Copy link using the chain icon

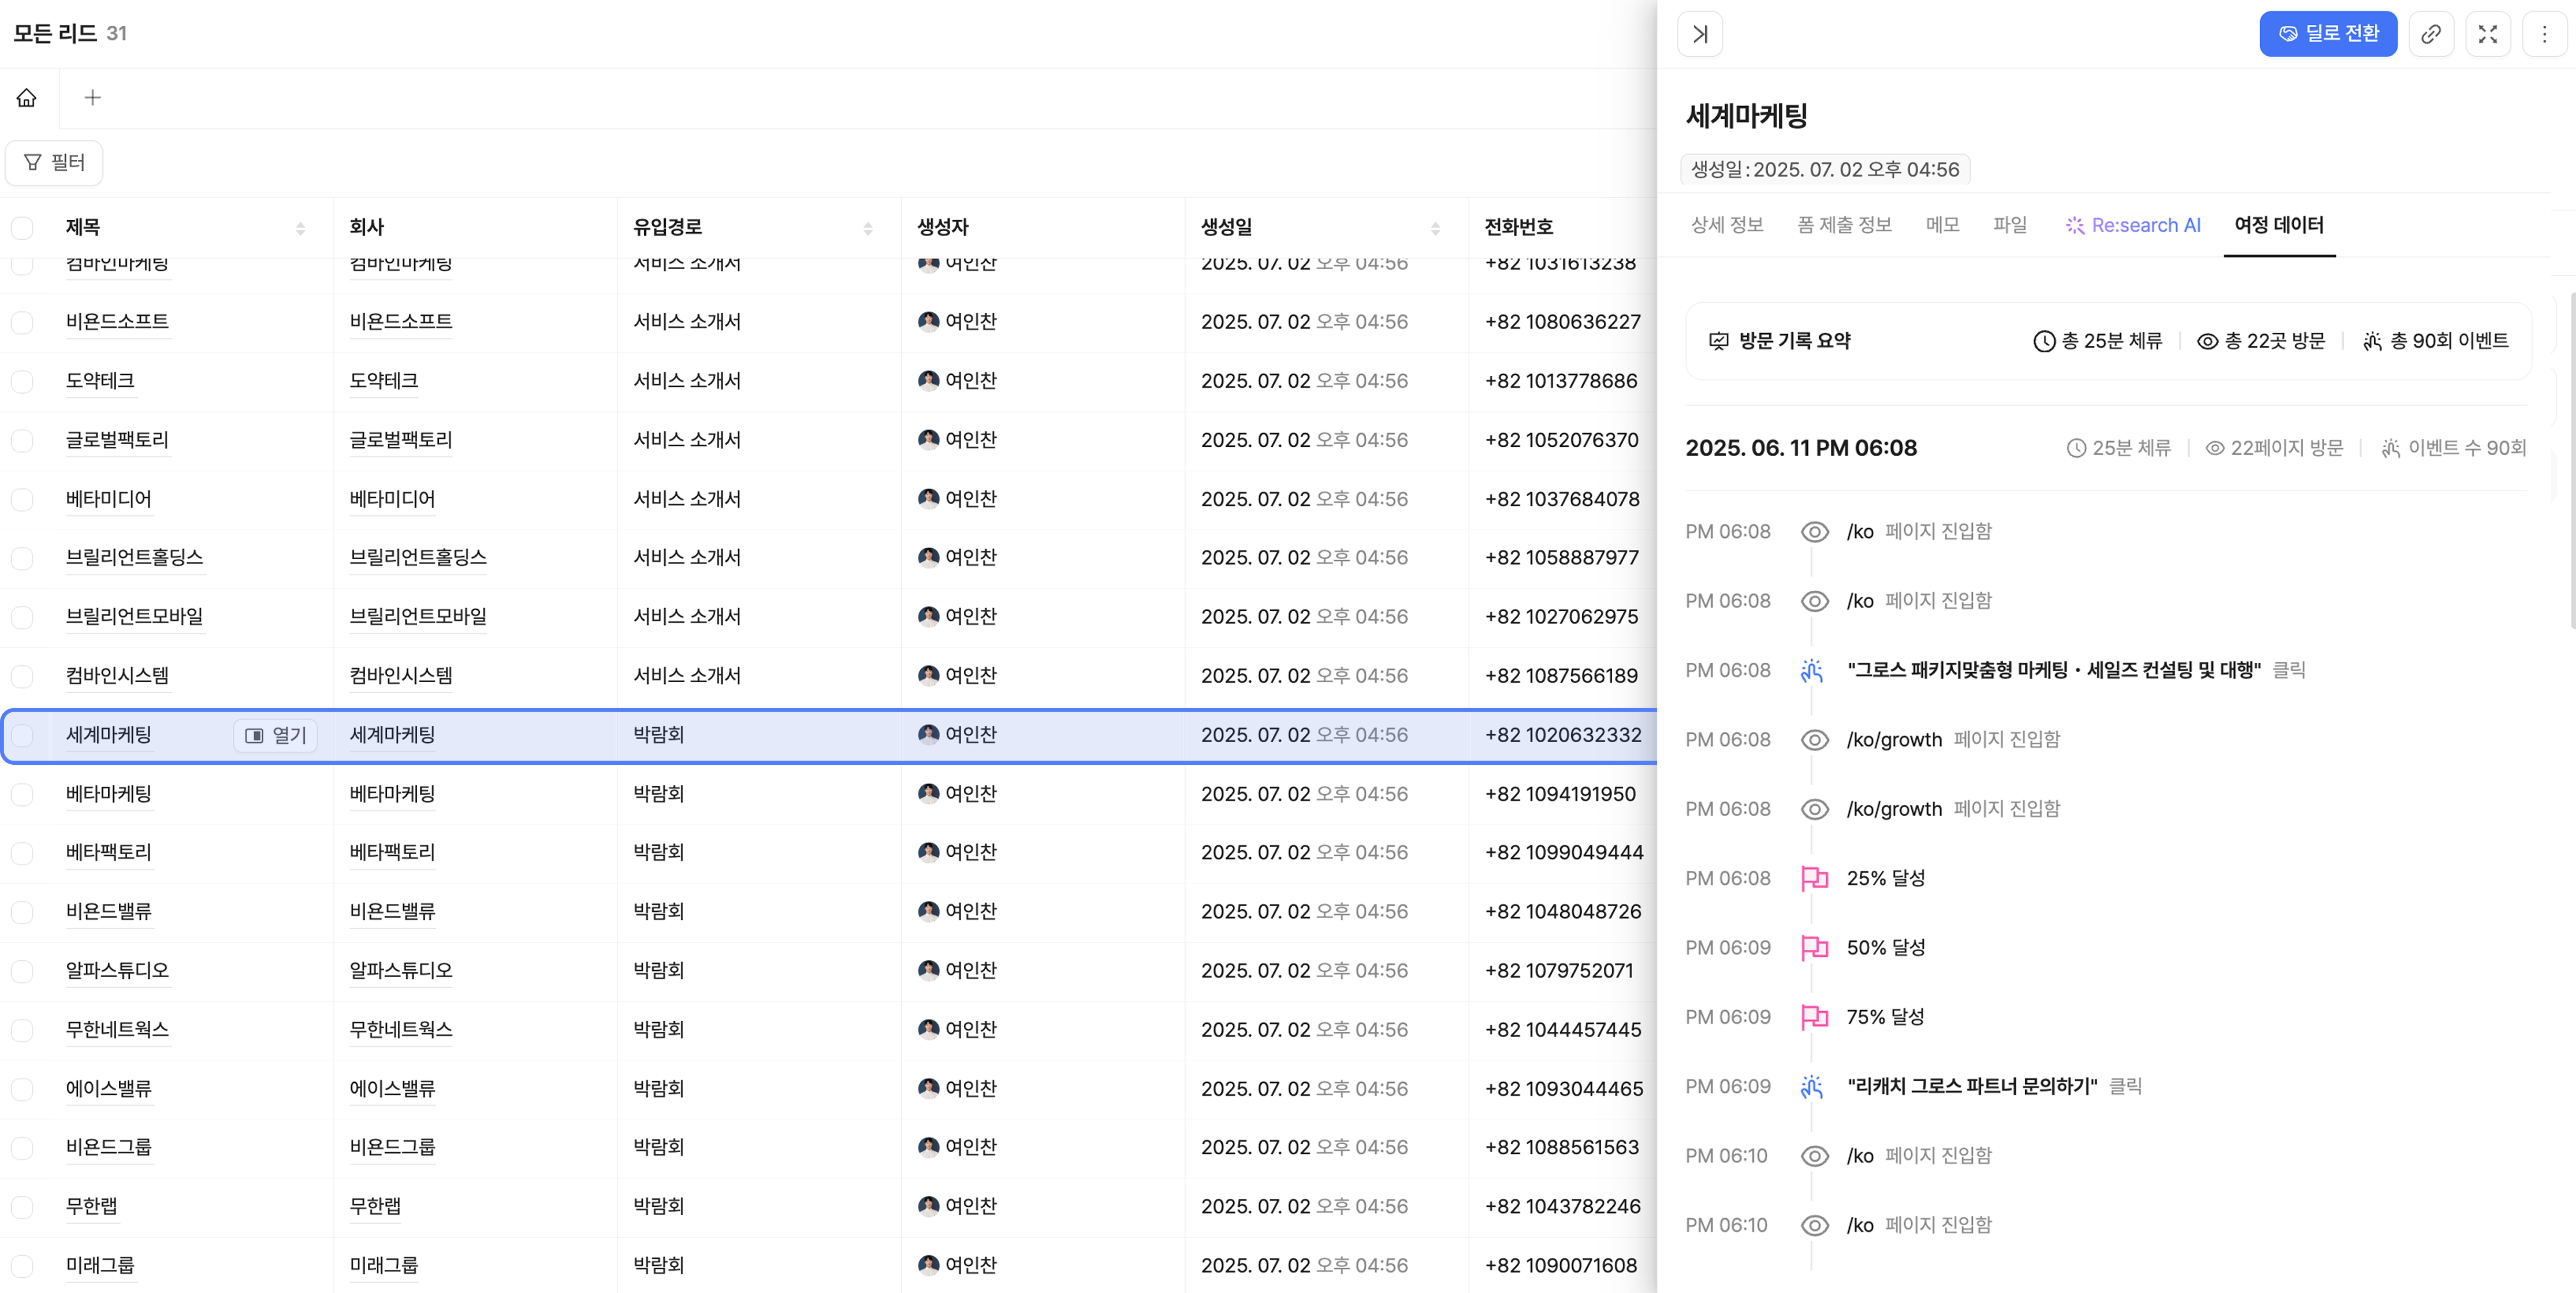[2431, 34]
